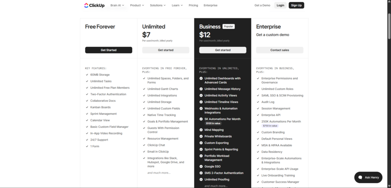Viewport: 391px width, 188px height.
Task: Click checkmark next to Kanban Boards
Action: point(87,107)
